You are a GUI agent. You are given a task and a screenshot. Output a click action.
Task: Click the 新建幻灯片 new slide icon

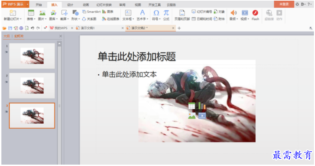(x=13, y=13)
